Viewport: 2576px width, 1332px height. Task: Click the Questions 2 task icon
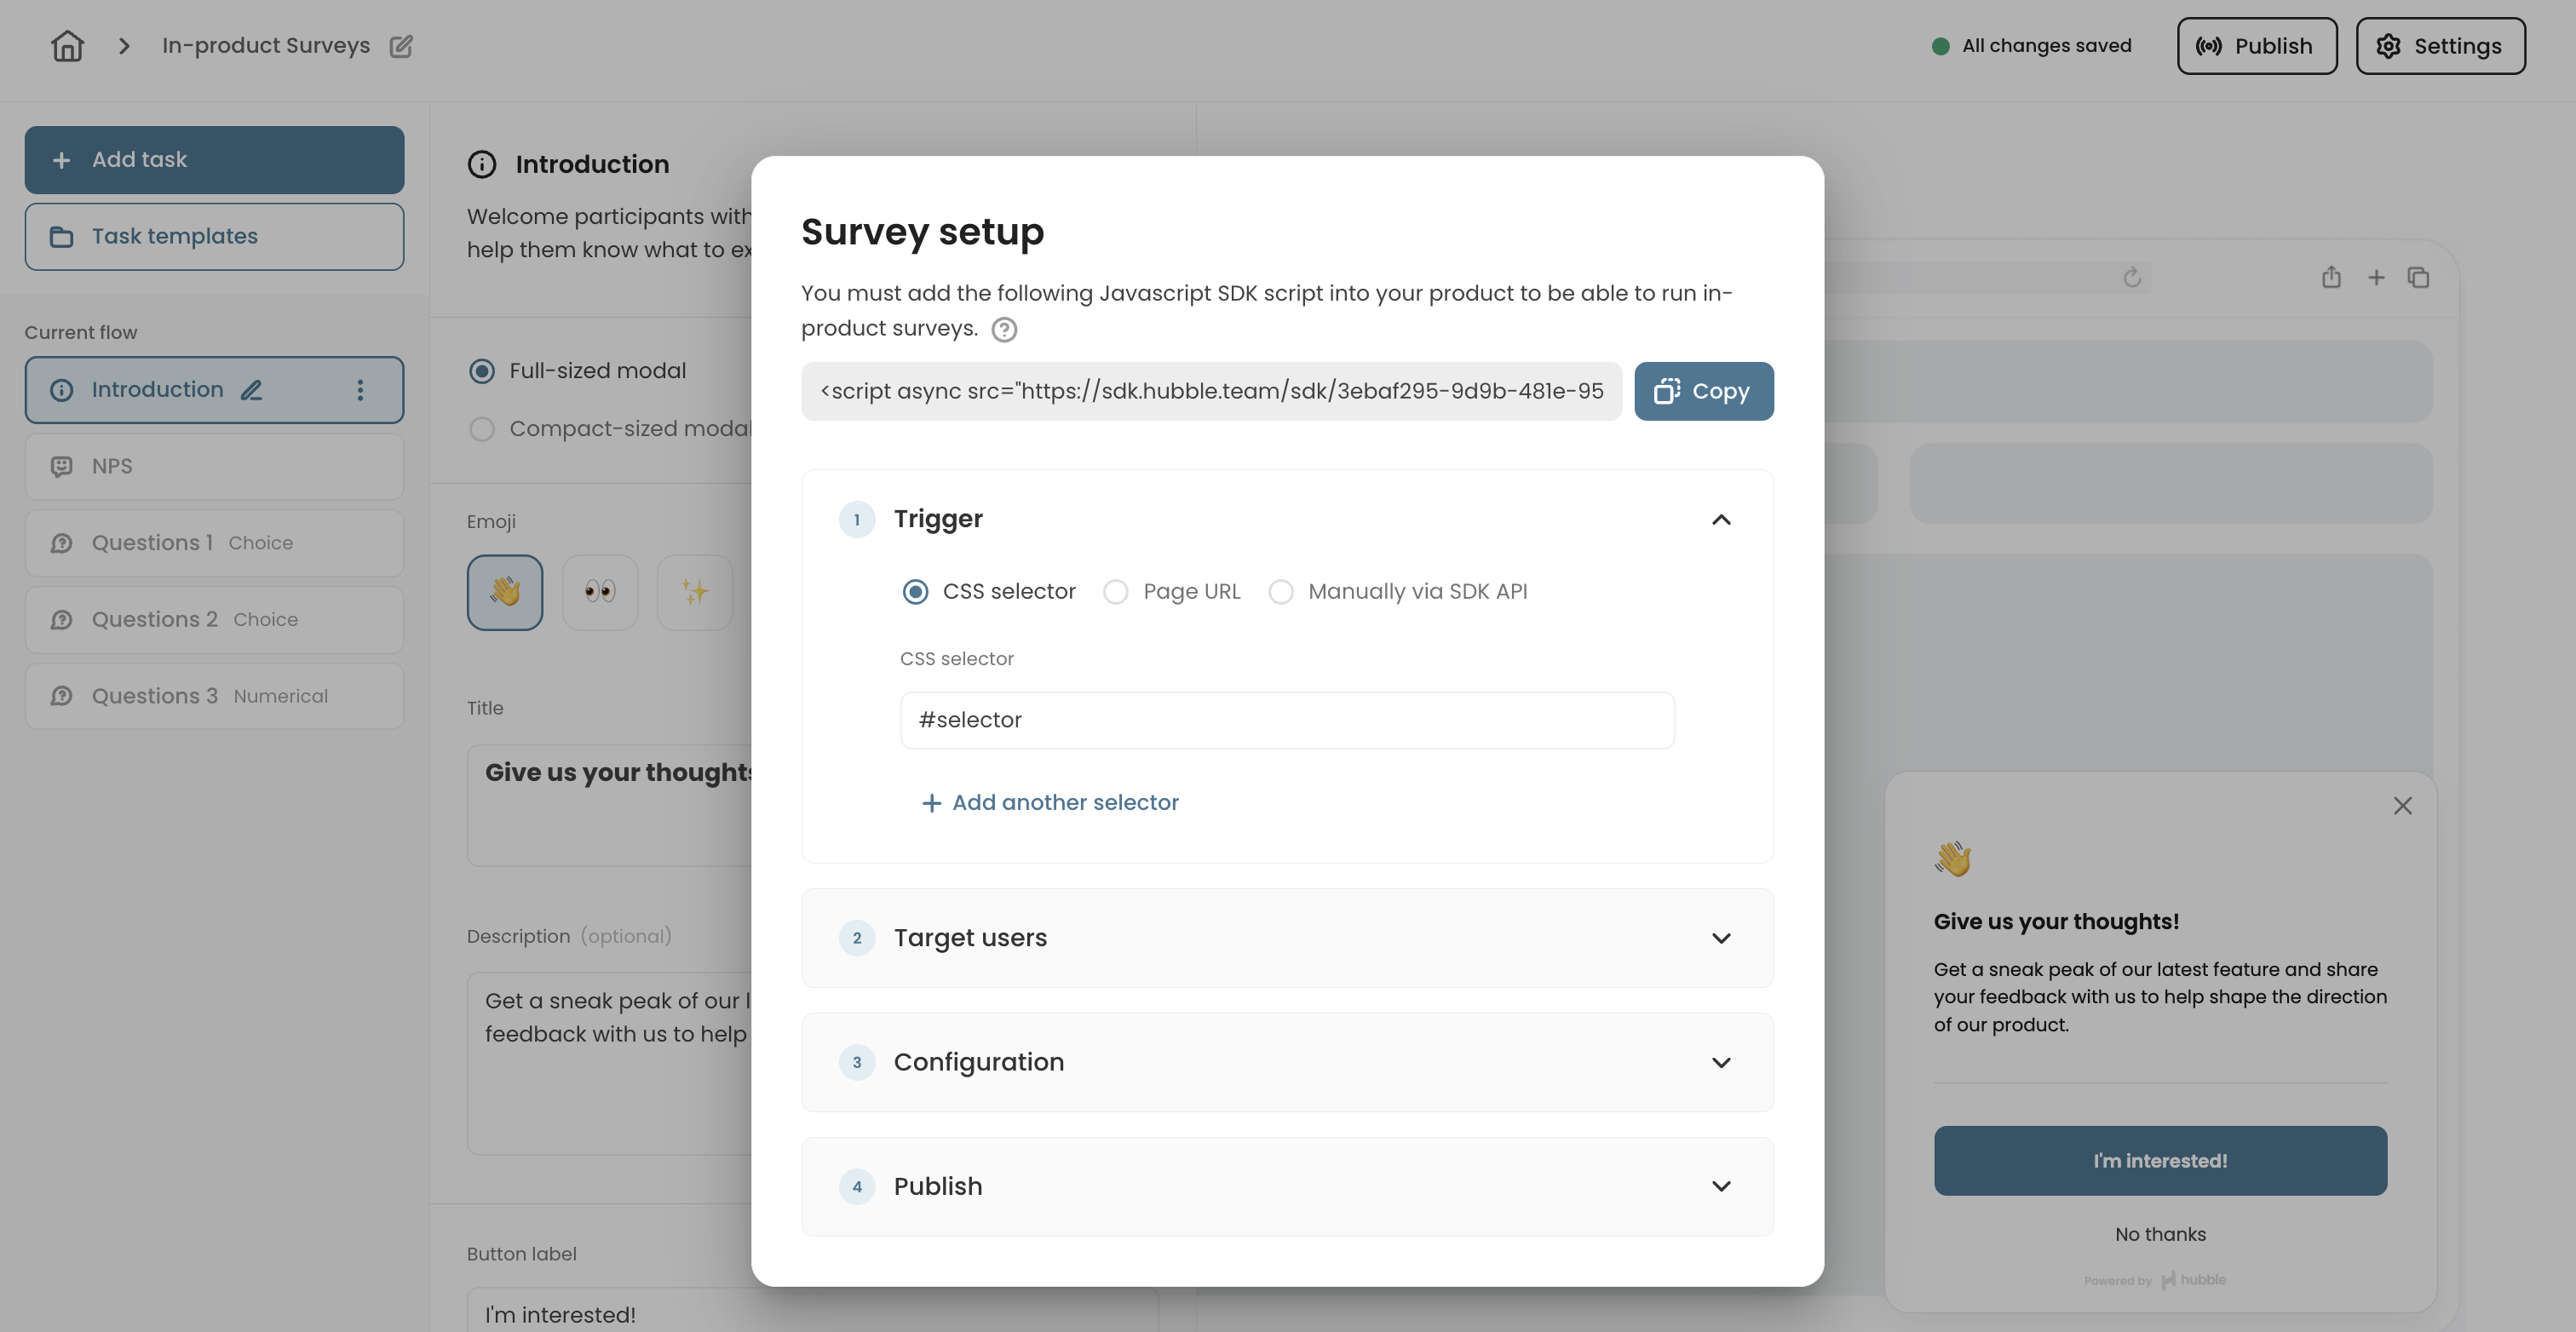pyautogui.click(x=62, y=620)
